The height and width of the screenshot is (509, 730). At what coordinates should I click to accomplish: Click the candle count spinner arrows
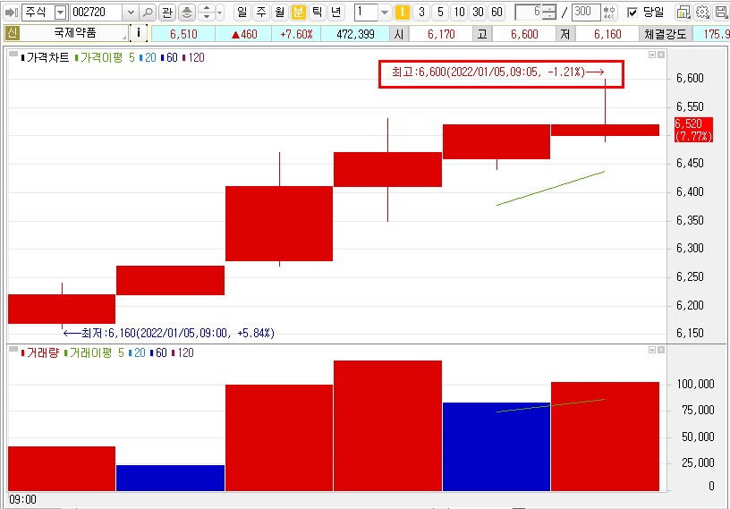[x=549, y=13]
